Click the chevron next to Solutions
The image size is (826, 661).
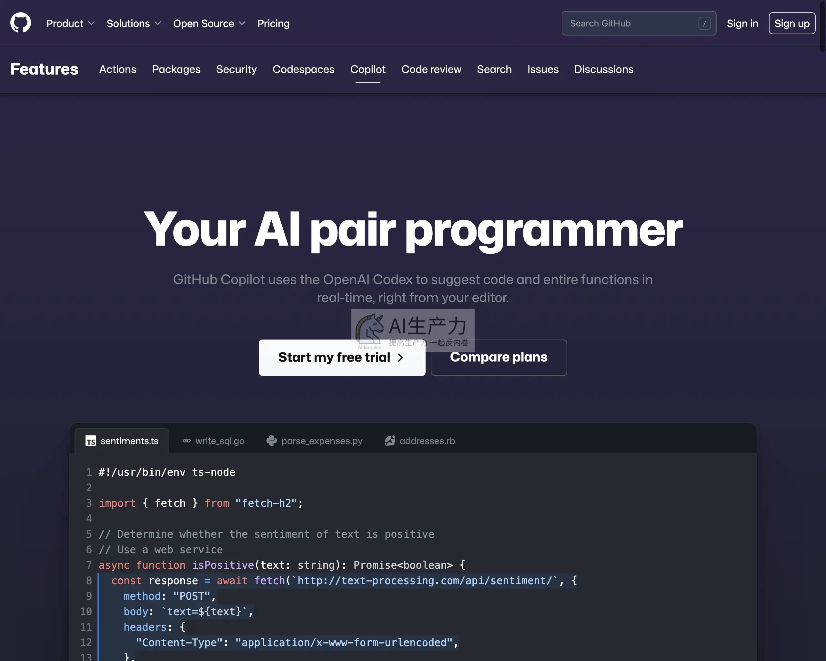(158, 23)
